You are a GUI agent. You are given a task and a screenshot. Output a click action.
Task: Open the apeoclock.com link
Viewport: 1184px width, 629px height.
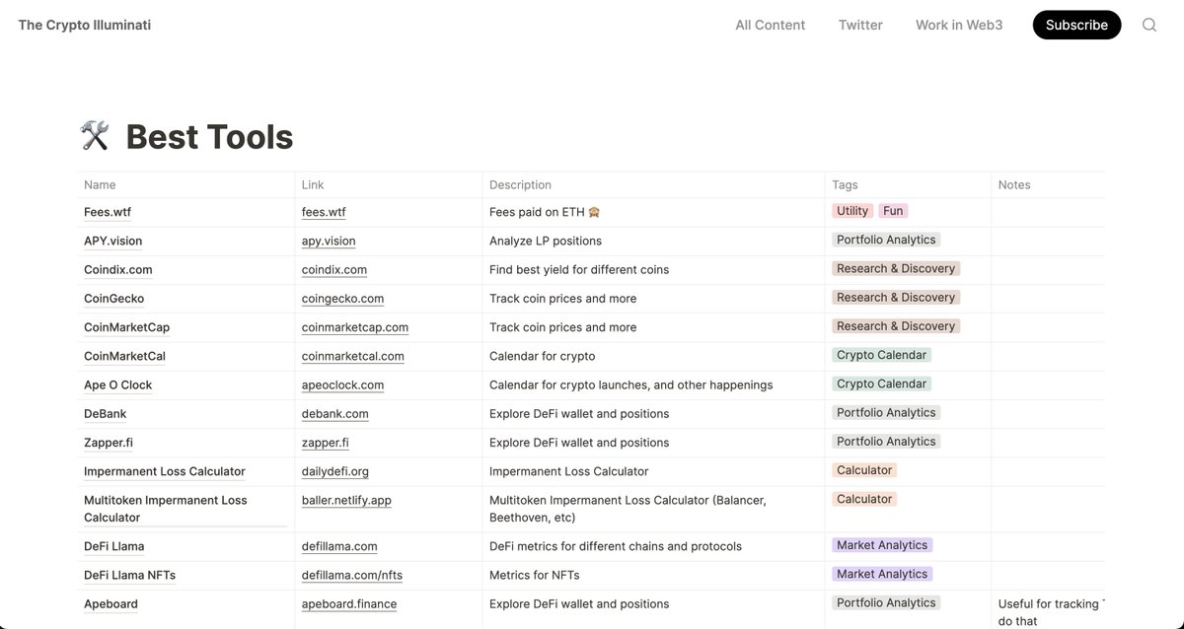pos(342,384)
